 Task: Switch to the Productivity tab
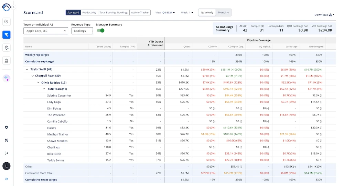[89, 13]
